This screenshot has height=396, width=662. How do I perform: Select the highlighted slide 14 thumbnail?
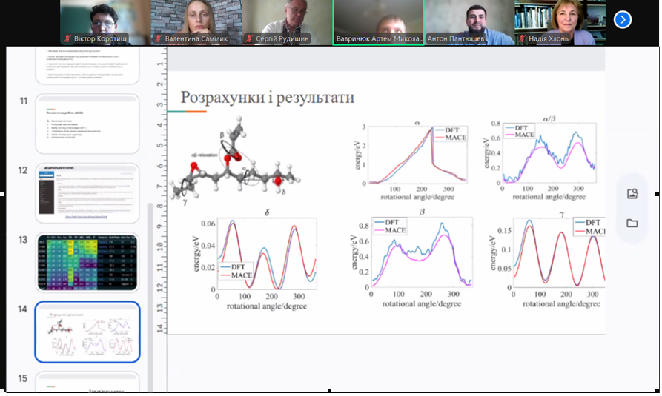[87, 332]
